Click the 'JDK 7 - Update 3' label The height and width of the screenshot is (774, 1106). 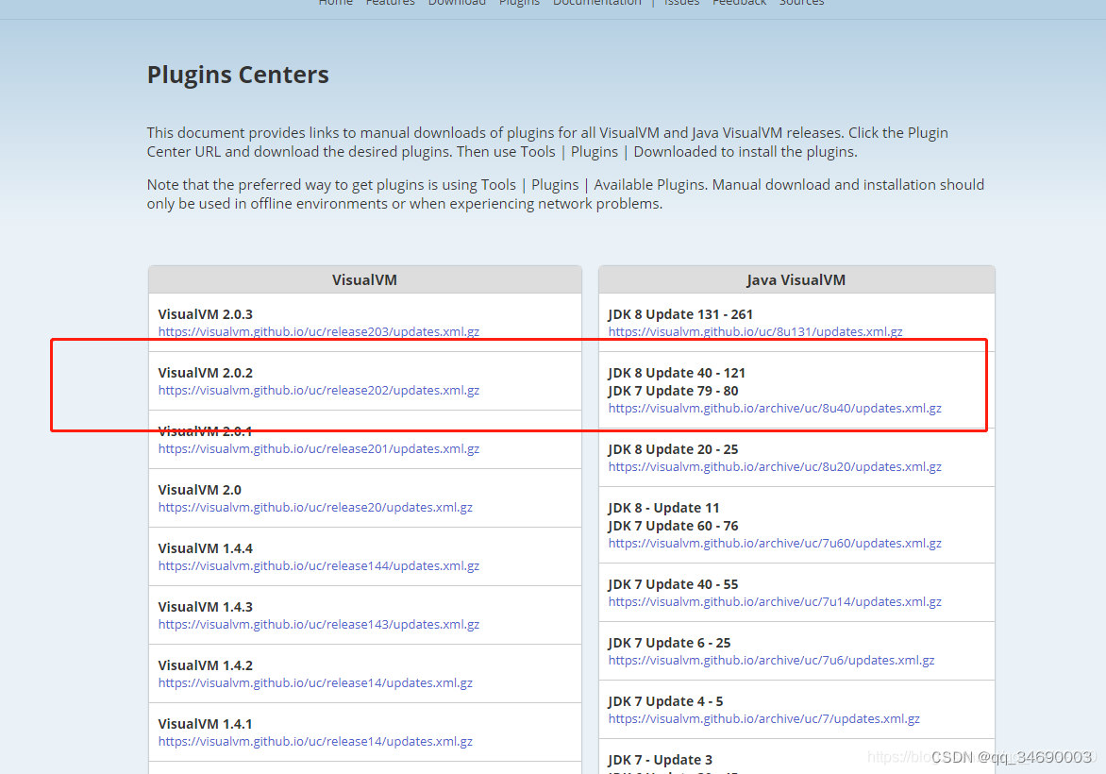click(x=661, y=760)
